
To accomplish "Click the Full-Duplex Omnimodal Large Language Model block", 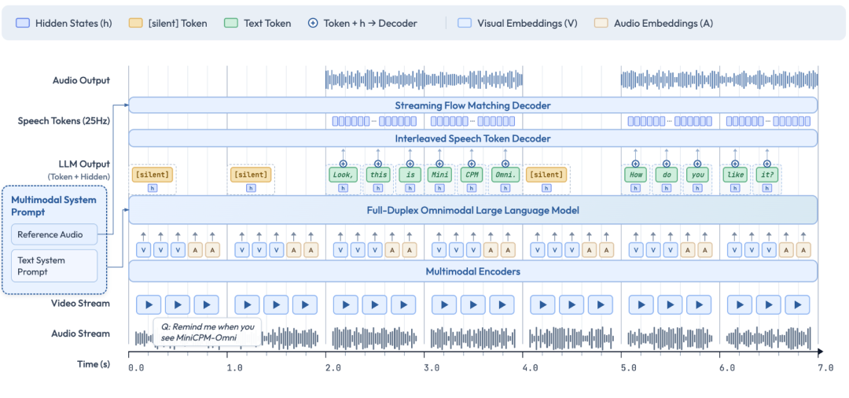I will 472,210.
